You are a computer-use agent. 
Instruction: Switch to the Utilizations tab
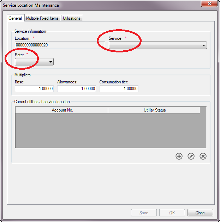tap(72, 18)
